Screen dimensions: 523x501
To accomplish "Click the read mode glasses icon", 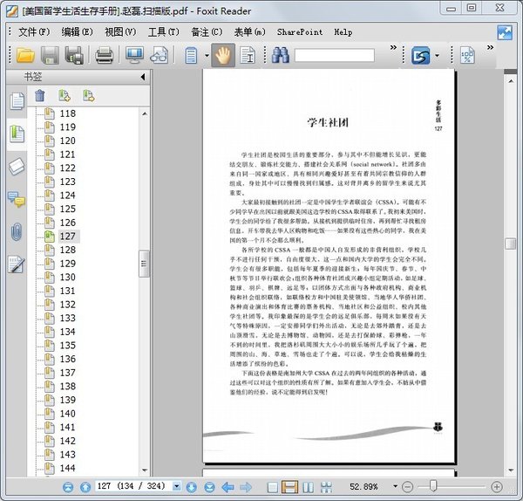I will click(x=160, y=55).
